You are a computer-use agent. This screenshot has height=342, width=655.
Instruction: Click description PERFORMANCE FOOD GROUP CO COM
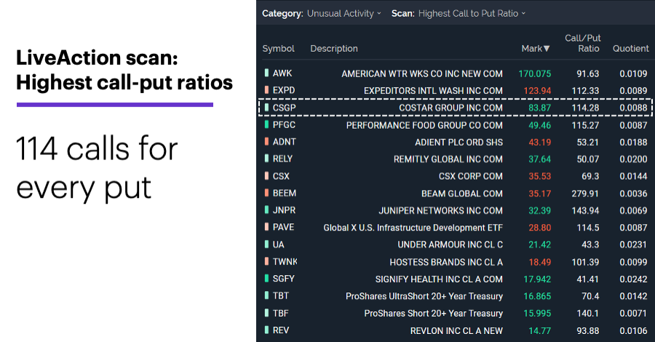424,125
